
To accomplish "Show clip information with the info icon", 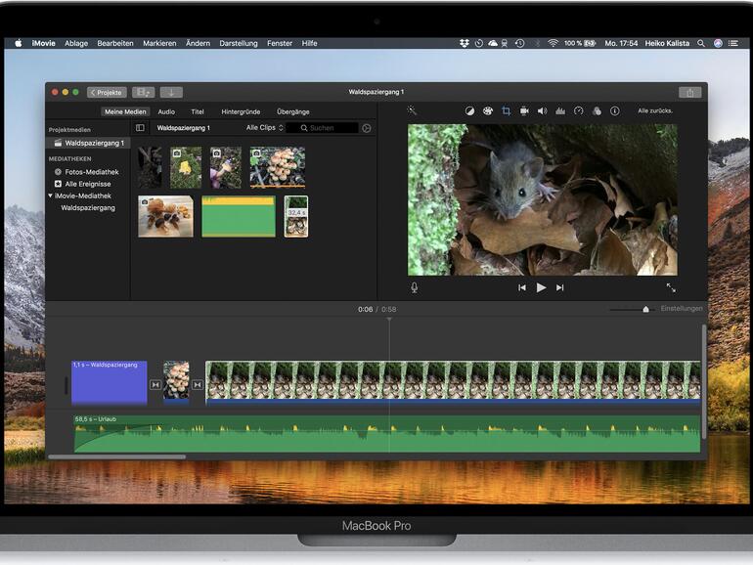I will pos(615,110).
